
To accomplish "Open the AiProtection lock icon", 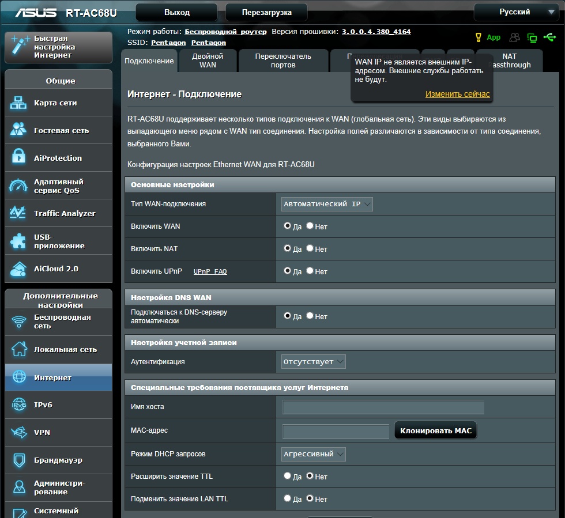I will [x=18, y=157].
